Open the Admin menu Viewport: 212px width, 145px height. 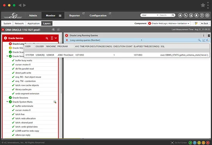pyautogui.click(x=33, y=16)
